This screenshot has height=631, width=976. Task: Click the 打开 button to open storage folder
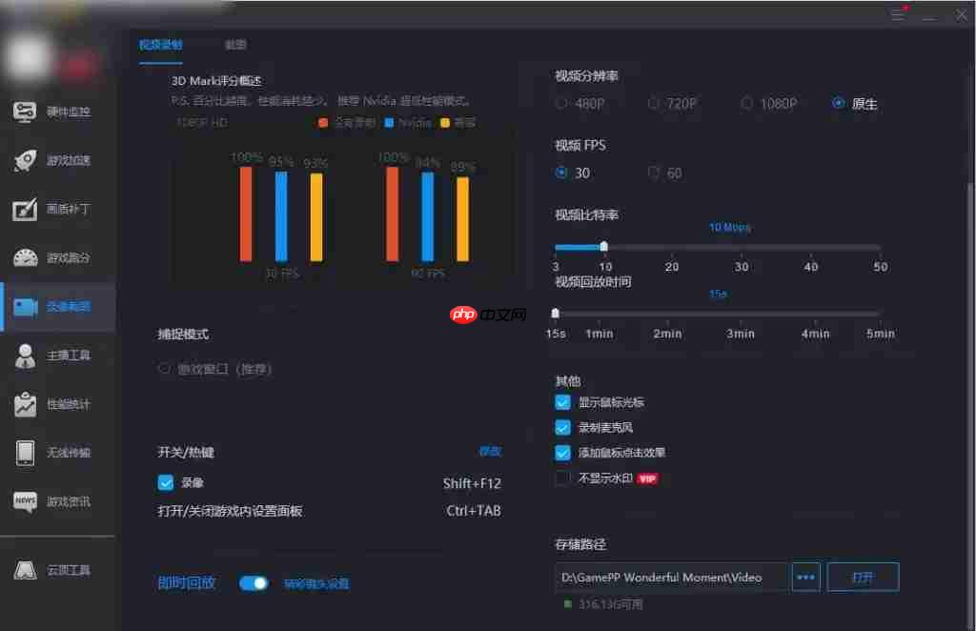[x=862, y=577]
